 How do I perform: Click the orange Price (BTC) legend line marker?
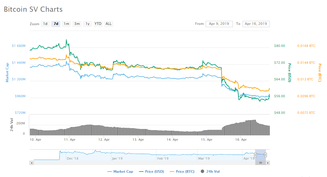[x=173, y=171]
